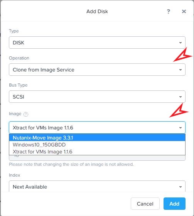Click the disabled size input field
The height and width of the screenshot is (216, 194).
(x=97, y=158)
